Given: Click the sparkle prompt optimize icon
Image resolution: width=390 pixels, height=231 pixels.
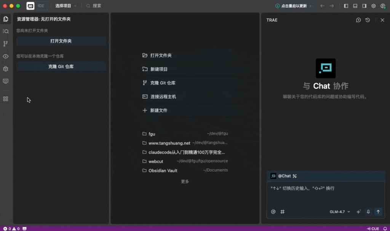Looking at the screenshot, I should click(x=358, y=212).
